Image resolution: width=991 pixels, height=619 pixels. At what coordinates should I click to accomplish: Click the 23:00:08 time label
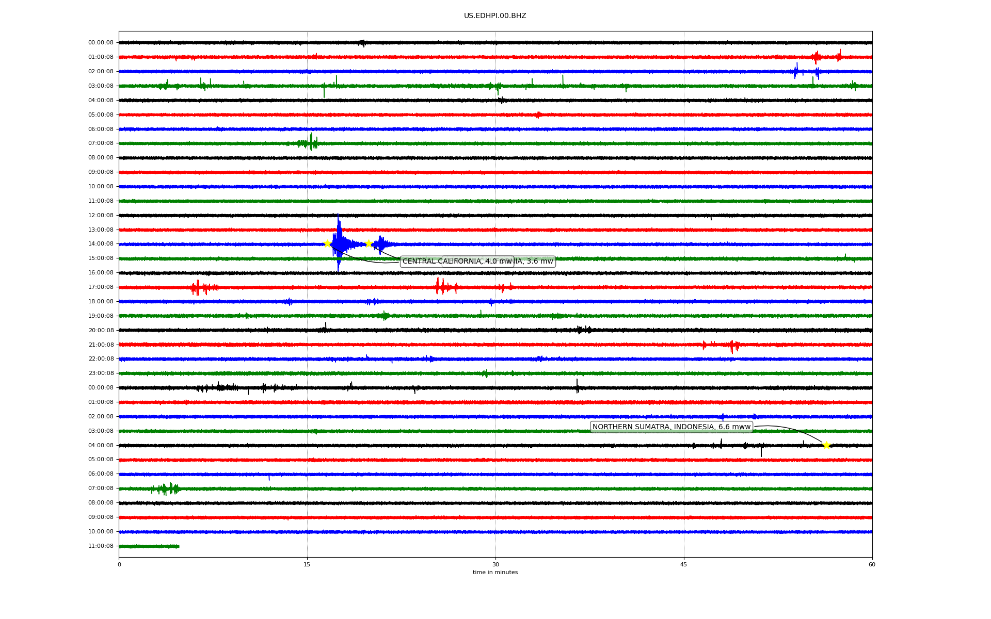[101, 373]
